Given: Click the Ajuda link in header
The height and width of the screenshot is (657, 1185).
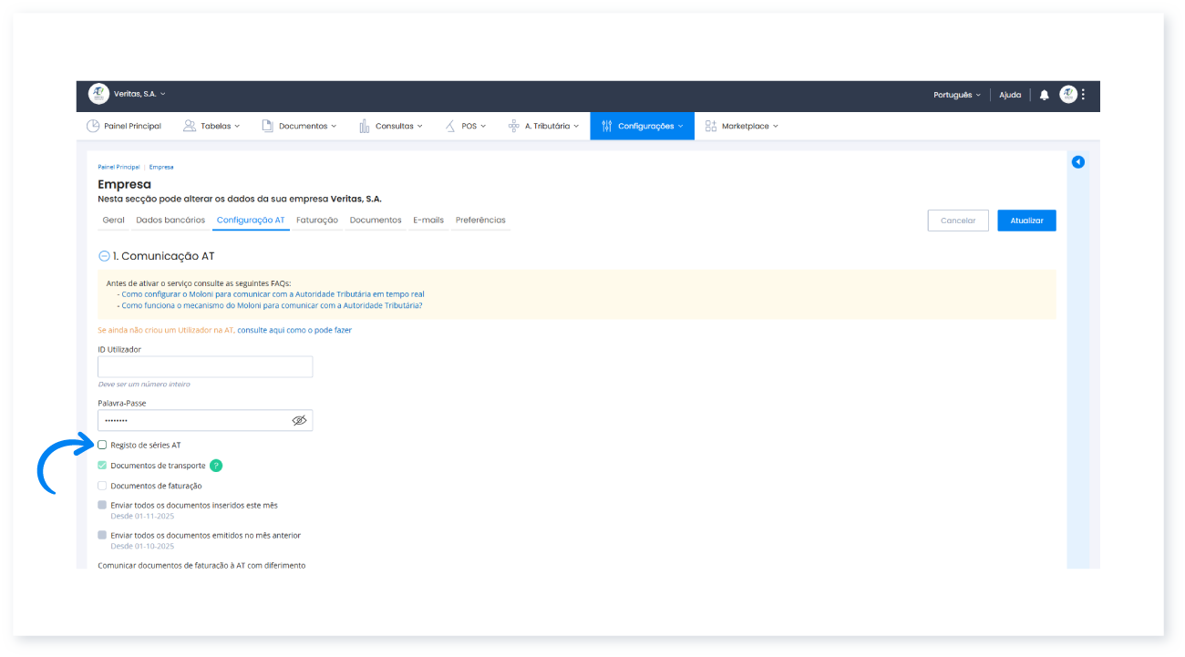Looking at the screenshot, I should point(1010,95).
